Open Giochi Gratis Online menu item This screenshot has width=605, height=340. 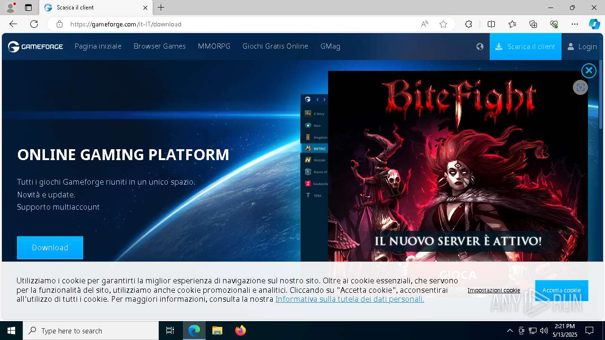point(275,46)
